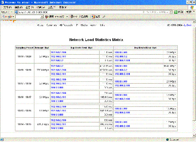The height and width of the screenshot is (142, 196).
Task: Click the Top Hosts Rcvd Thpt column header
Action: click(145, 48)
